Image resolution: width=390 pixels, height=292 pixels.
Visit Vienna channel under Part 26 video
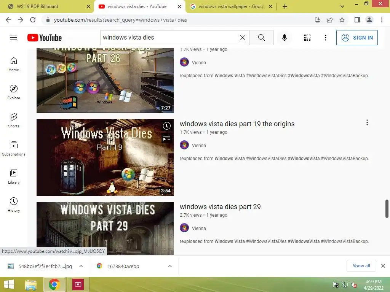[199, 63]
